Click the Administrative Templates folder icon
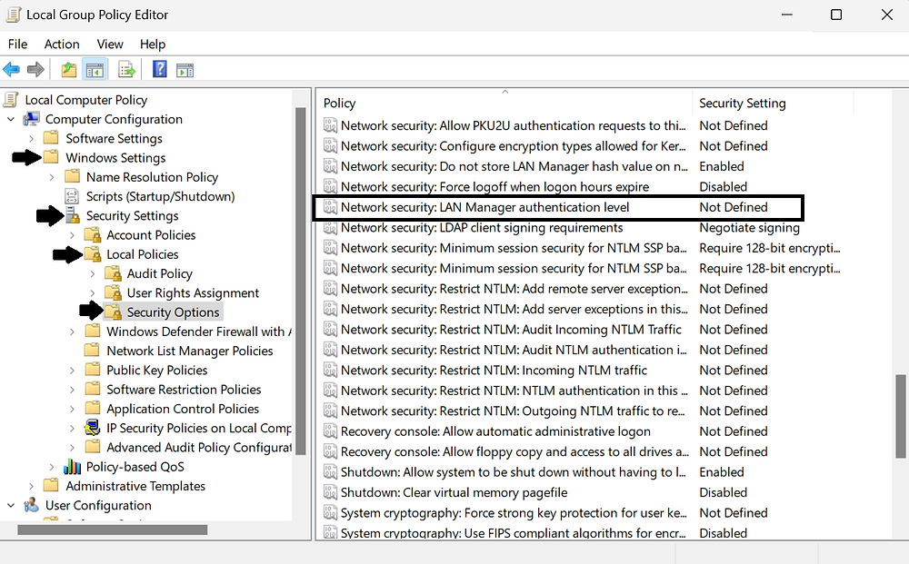Image resolution: width=909 pixels, height=564 pixels. click(52, 486)
